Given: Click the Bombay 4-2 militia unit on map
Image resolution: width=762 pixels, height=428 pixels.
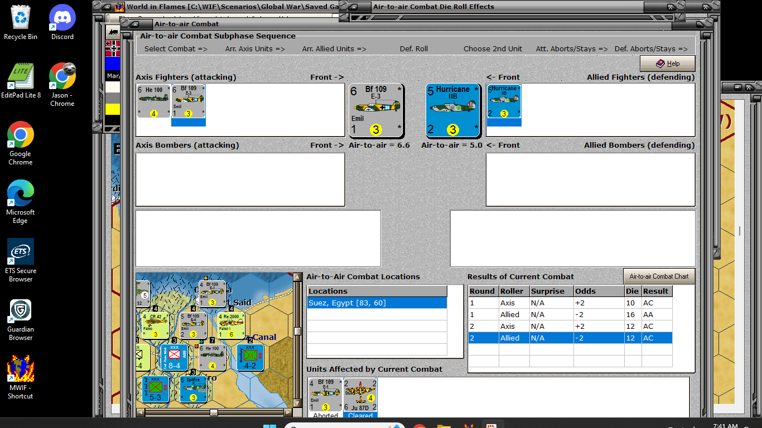Looking at the screenshot, I should [250, 357].
